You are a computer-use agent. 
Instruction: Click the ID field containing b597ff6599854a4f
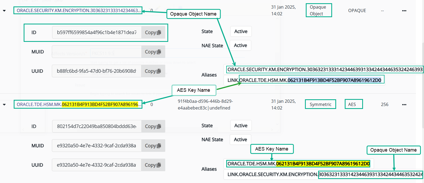(x=97, y=32)
